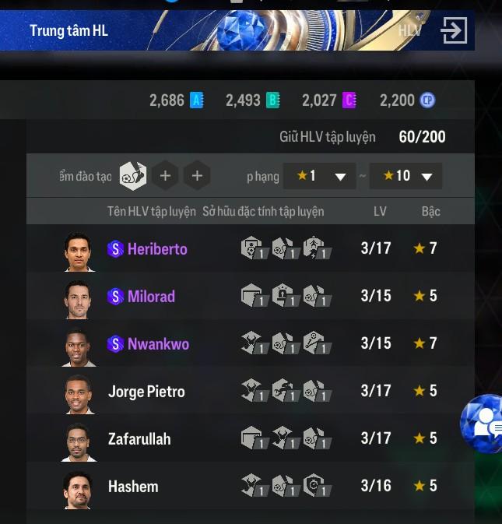502x524 pixels.
Task: Click the exit arrow icon in header
Action: (x=454, y=30)
